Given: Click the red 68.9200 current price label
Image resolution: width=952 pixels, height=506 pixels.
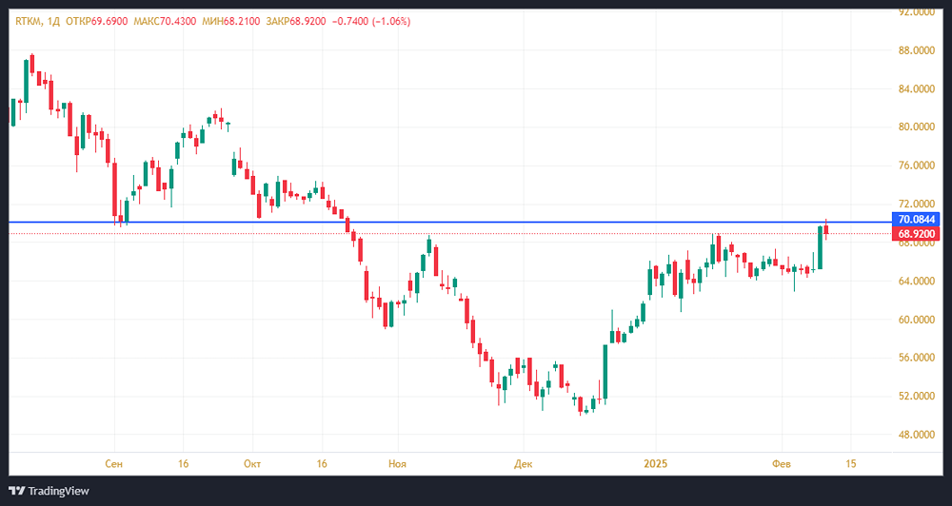Looking at the screenshot, I should click(916, 234).
